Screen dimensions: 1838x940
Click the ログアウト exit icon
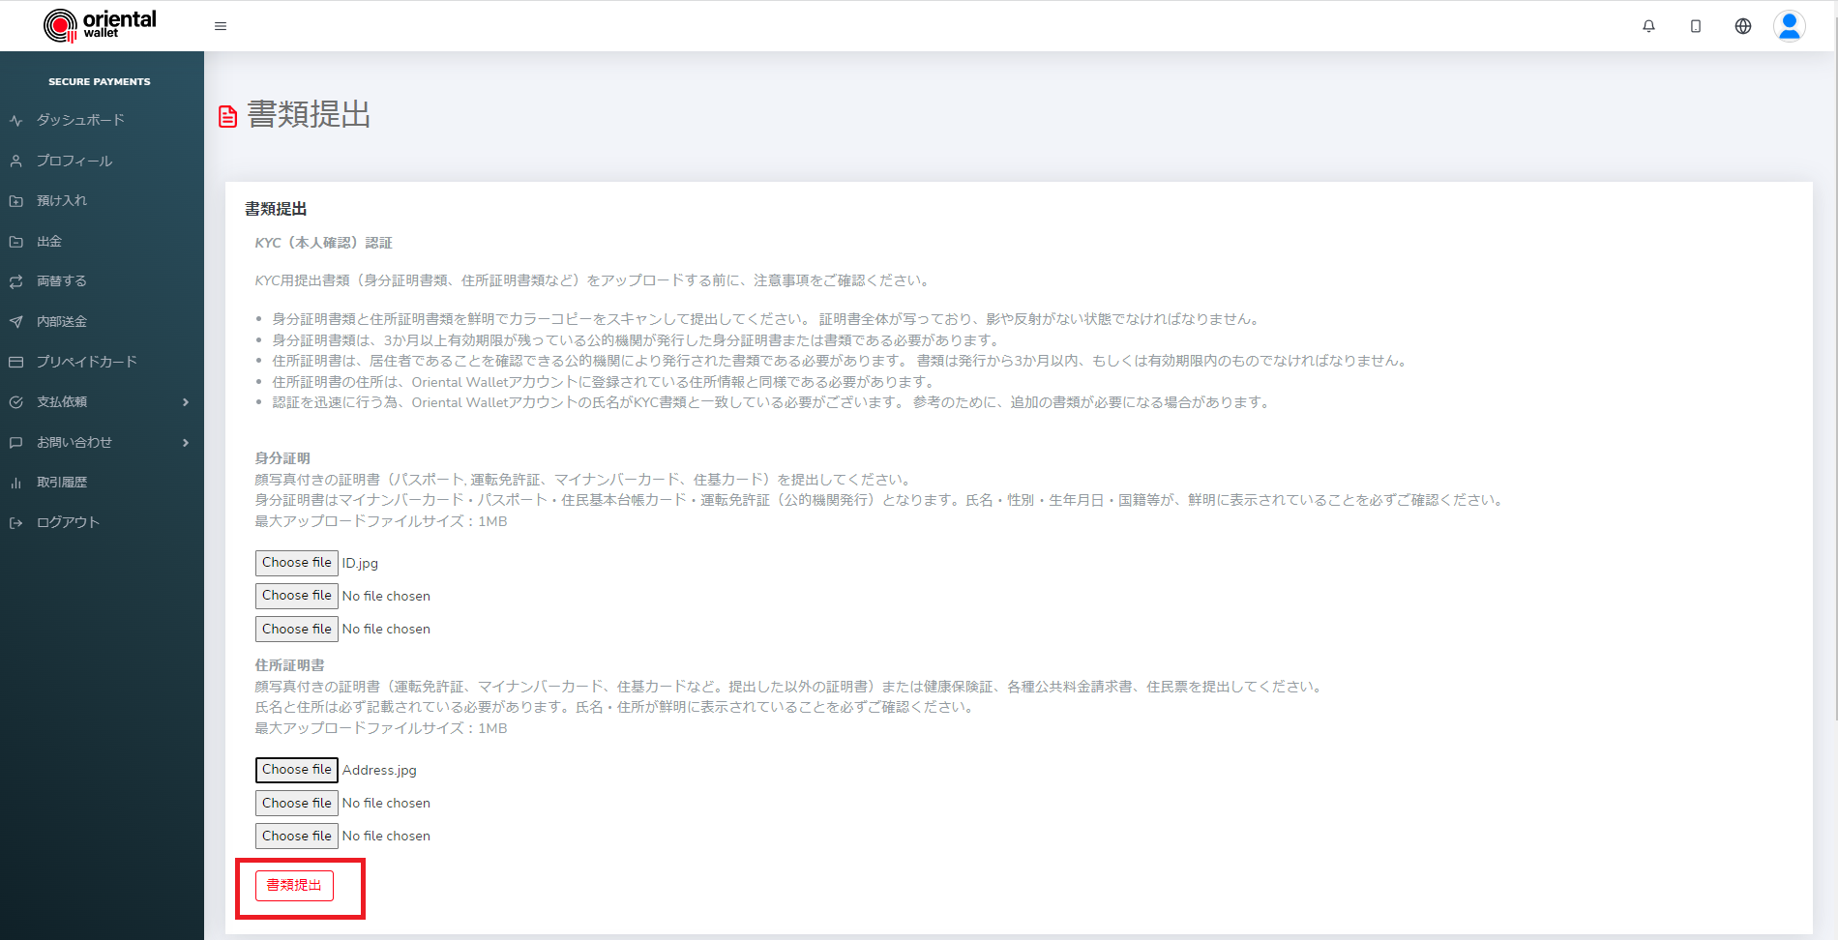(x=15, y=523)
